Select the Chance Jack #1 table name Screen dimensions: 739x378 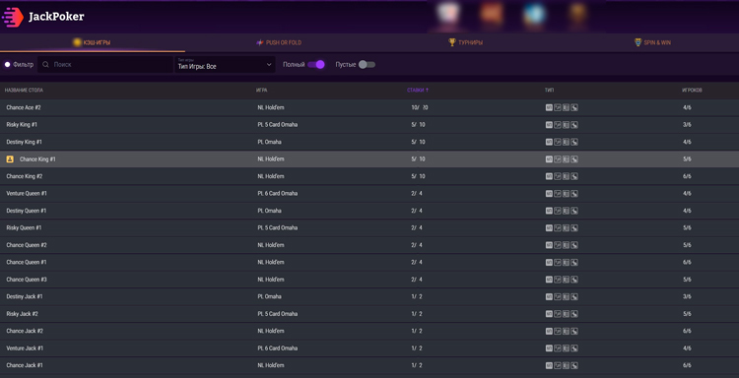[25, 365]
